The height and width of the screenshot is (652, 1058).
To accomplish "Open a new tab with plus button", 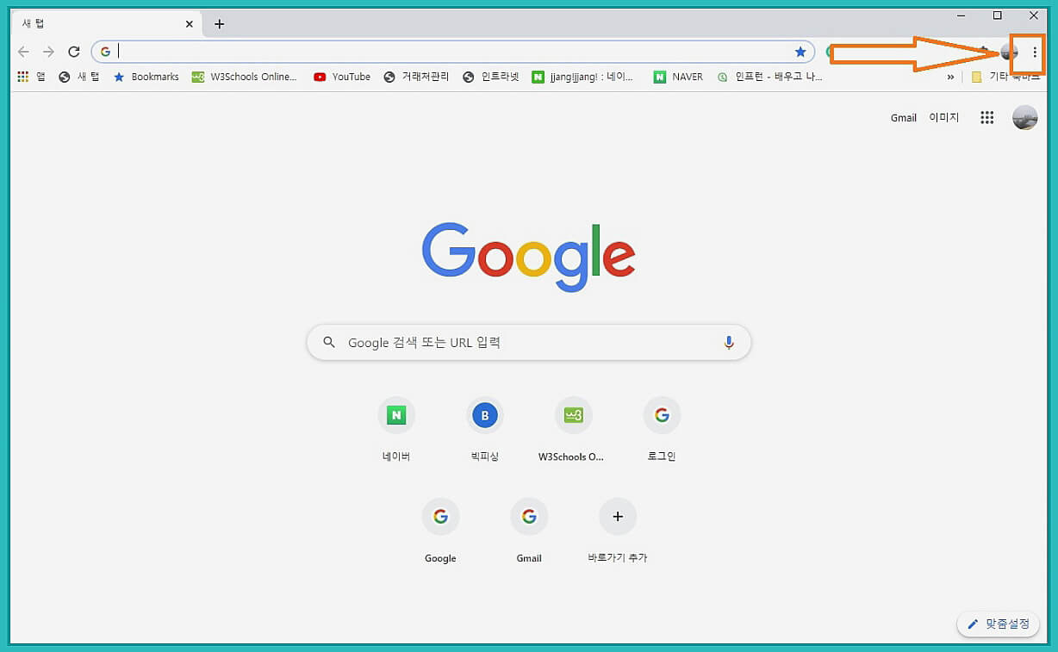I will (219, 24).
